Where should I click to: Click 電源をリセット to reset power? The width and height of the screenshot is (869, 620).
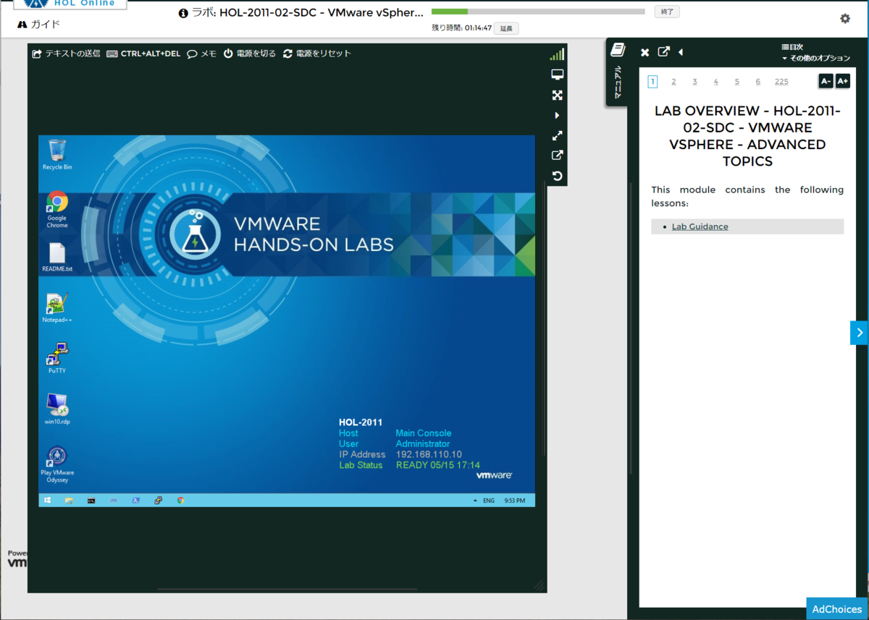(317, 54)
